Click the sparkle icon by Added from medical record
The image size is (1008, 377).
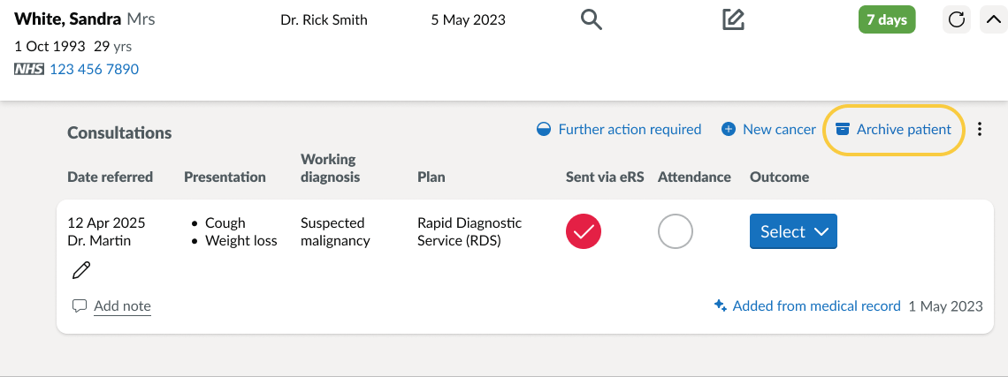pyautogui.click(x=721, y=305)
